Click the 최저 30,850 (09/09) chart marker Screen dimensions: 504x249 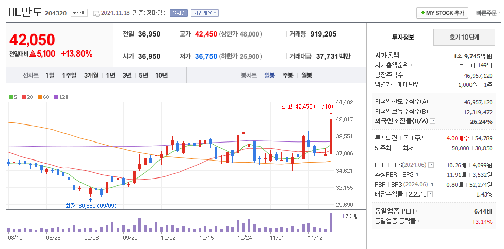coord(91,206)
